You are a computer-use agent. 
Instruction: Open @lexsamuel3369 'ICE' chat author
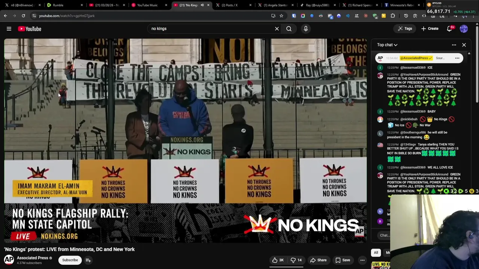coord(413,68)
